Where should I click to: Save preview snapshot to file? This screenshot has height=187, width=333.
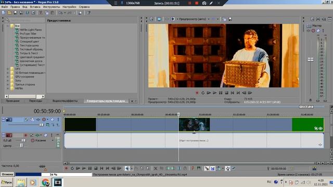[x=230, y=19]
